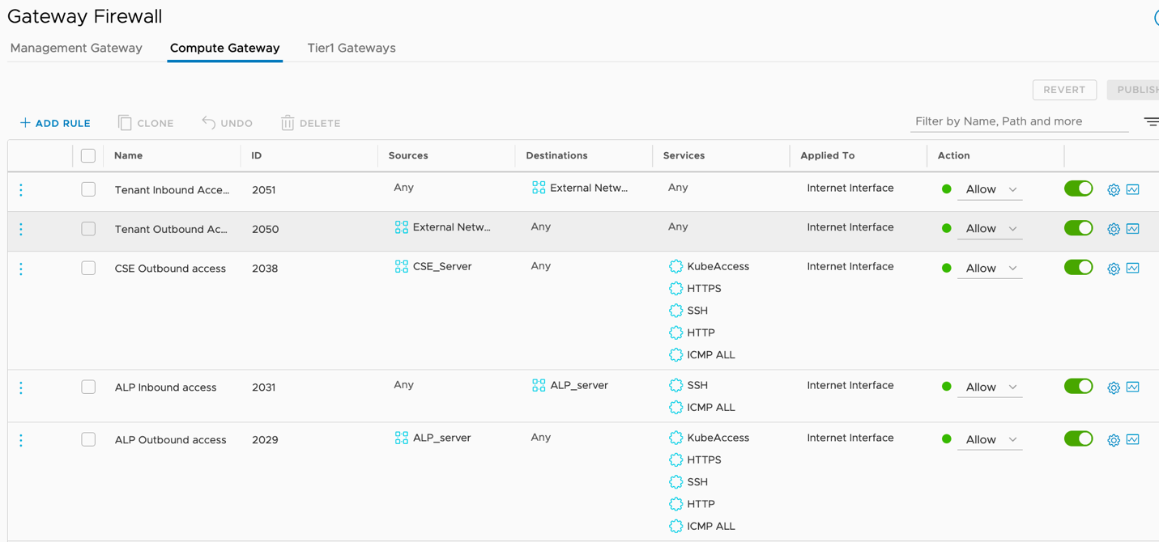The image size is (1159, 542).
Task: Check the select-all rules header checkbox
Action: pyautogui.click(x=88, y=155)
